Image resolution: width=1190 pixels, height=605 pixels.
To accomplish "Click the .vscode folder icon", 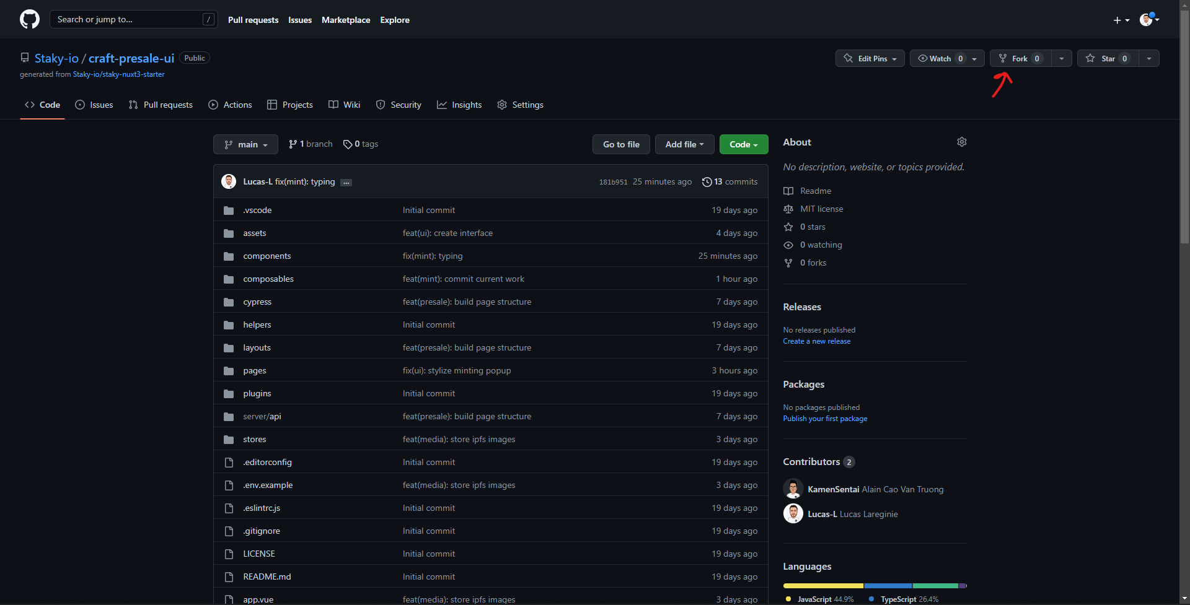I will 229,211.
